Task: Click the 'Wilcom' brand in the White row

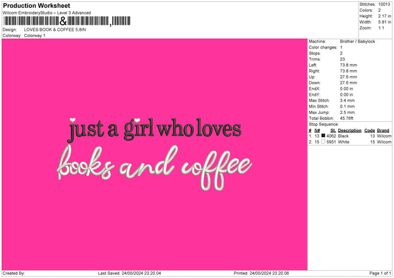Action: [x=384, y=142]
